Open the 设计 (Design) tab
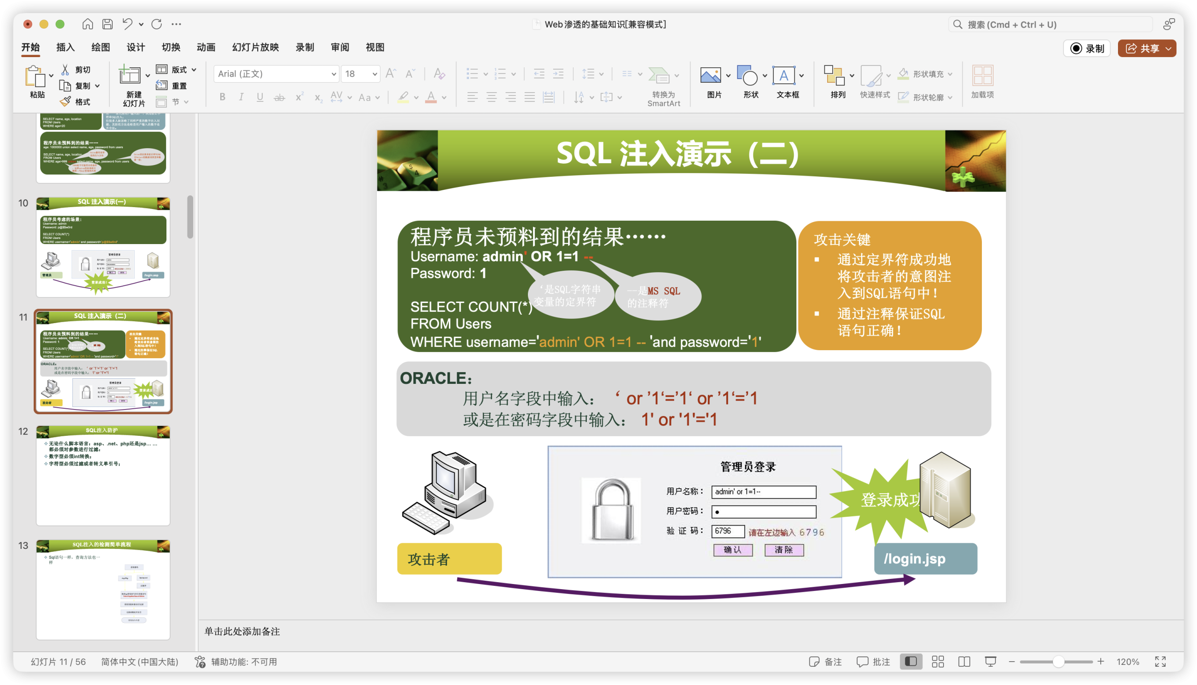The width and height of the screenshot is (1197, 685). [x=136, y=47]
